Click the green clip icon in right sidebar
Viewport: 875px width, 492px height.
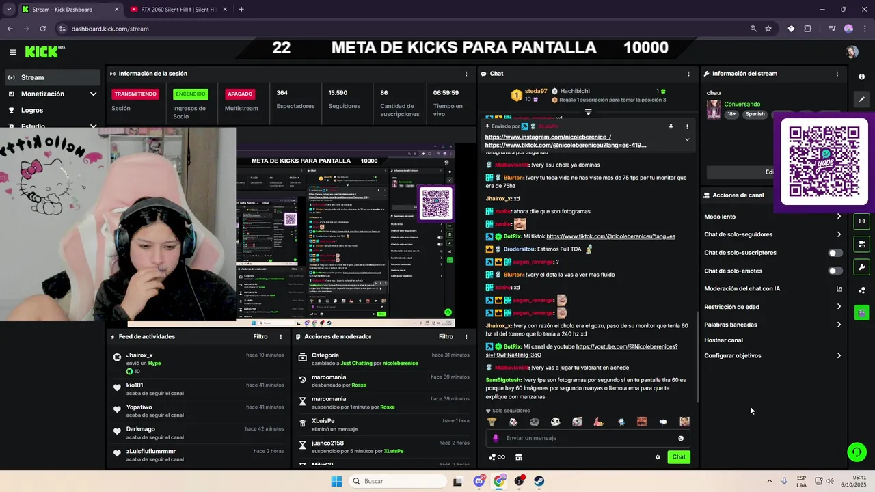tap(861, 312)
